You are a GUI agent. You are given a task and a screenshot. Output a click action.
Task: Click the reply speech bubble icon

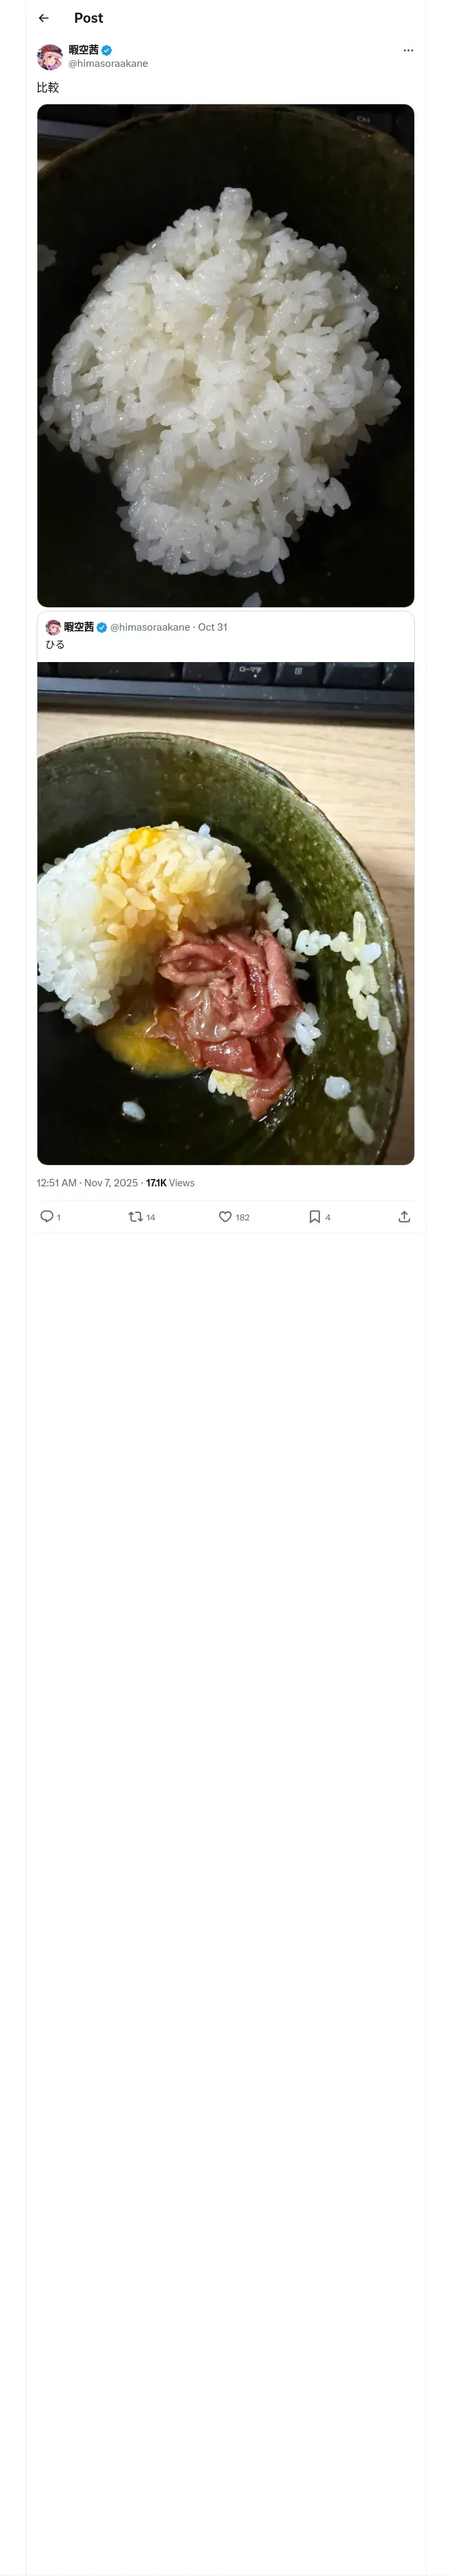(46, 1216)
